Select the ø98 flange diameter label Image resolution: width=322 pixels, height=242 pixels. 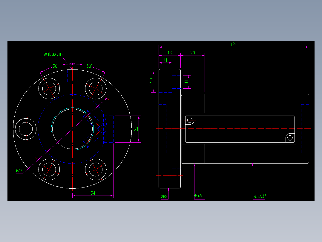coord(164,196)
